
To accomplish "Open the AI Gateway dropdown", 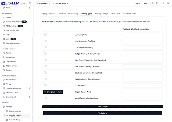I will coord(44,3).
